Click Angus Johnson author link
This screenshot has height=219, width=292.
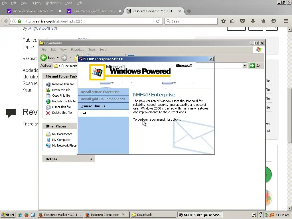(x=43, y=28)
